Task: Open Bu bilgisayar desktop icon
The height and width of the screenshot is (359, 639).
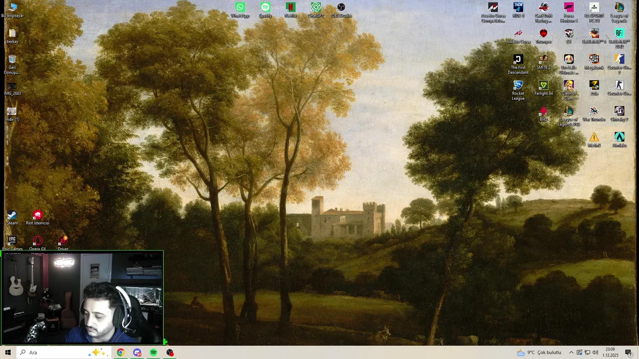Action: pyautogui.click(x=12, y=10)
